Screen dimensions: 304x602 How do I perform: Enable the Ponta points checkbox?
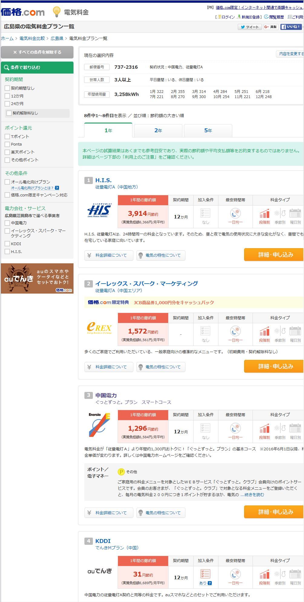point(7,144)
